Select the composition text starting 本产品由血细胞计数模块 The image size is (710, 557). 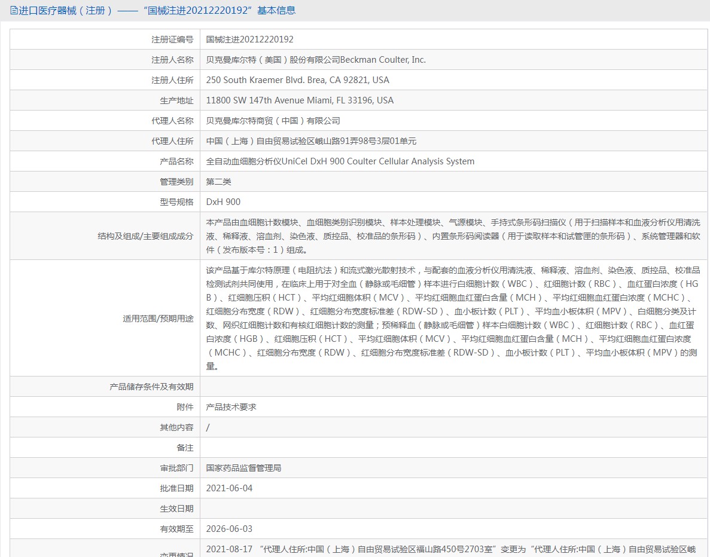pos(453,236)
